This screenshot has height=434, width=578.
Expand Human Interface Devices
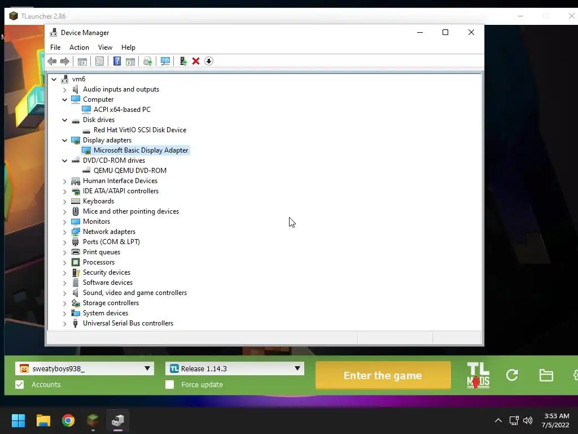tap(65, 181)
